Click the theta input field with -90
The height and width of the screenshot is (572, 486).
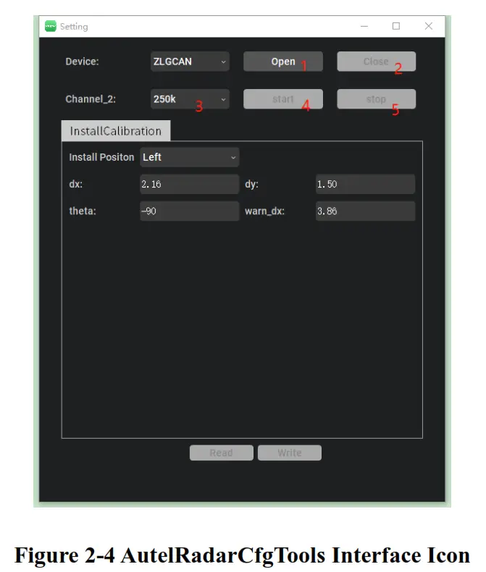pyautogui.click(x=189, y=211)
